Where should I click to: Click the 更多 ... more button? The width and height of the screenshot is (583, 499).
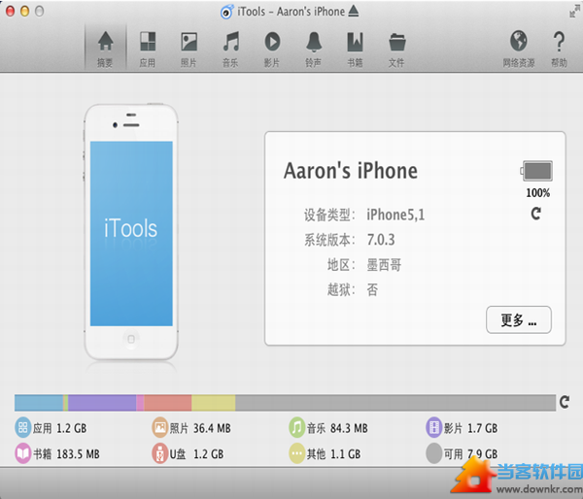point(518,319)
